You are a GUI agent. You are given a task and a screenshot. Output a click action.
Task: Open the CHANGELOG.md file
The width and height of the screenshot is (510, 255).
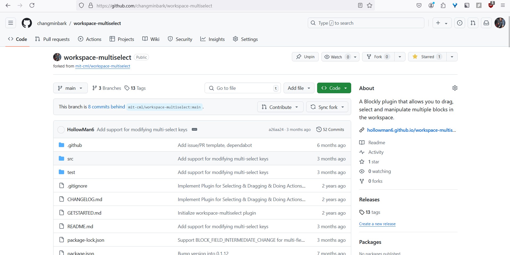point(85,199)
